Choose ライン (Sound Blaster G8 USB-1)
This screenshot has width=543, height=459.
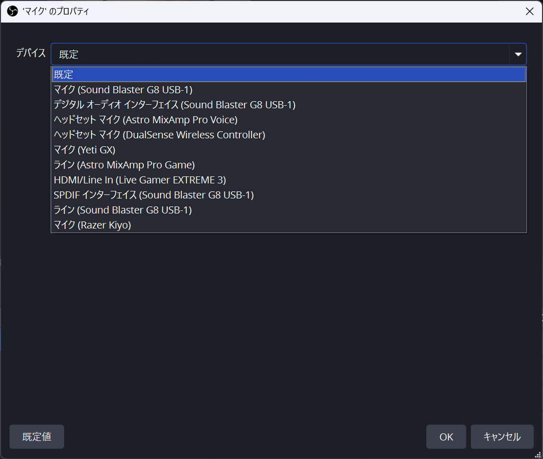[x=123, y=210]
